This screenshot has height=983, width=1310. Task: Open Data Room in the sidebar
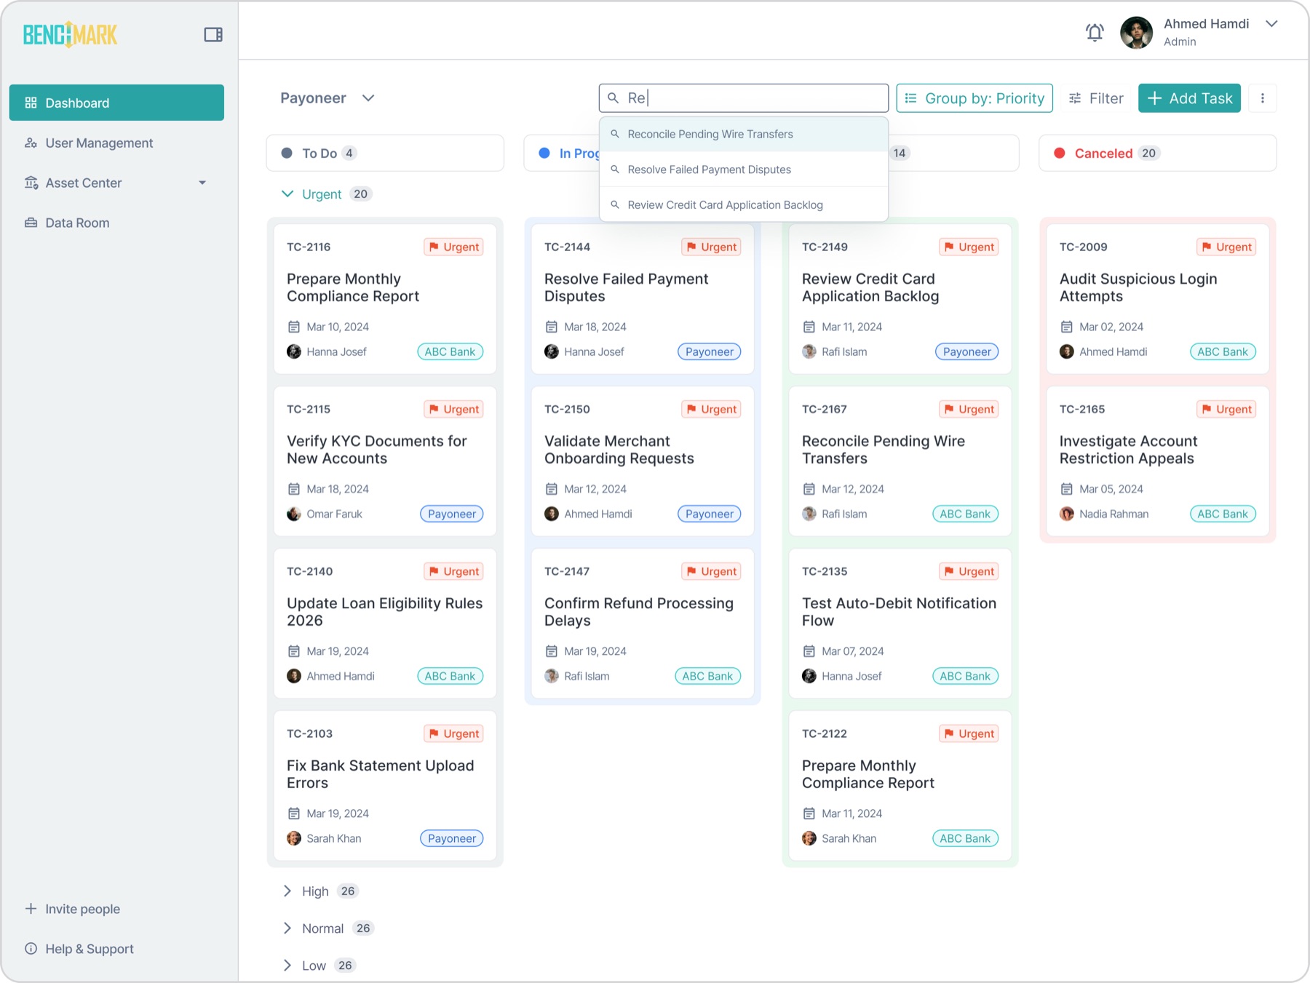click(116, 223)
